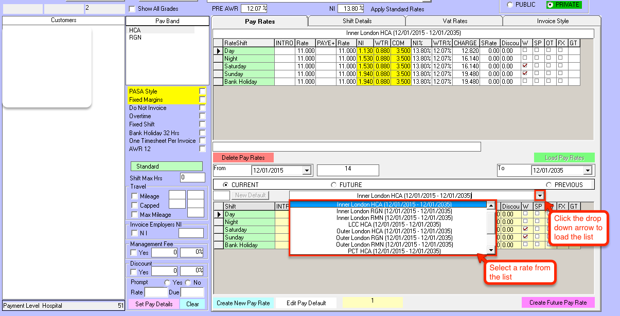The width and height of the screenshot is (620, 316).
Task: Click the Create Future Pay Rate button
Action: tap(558, 303)
